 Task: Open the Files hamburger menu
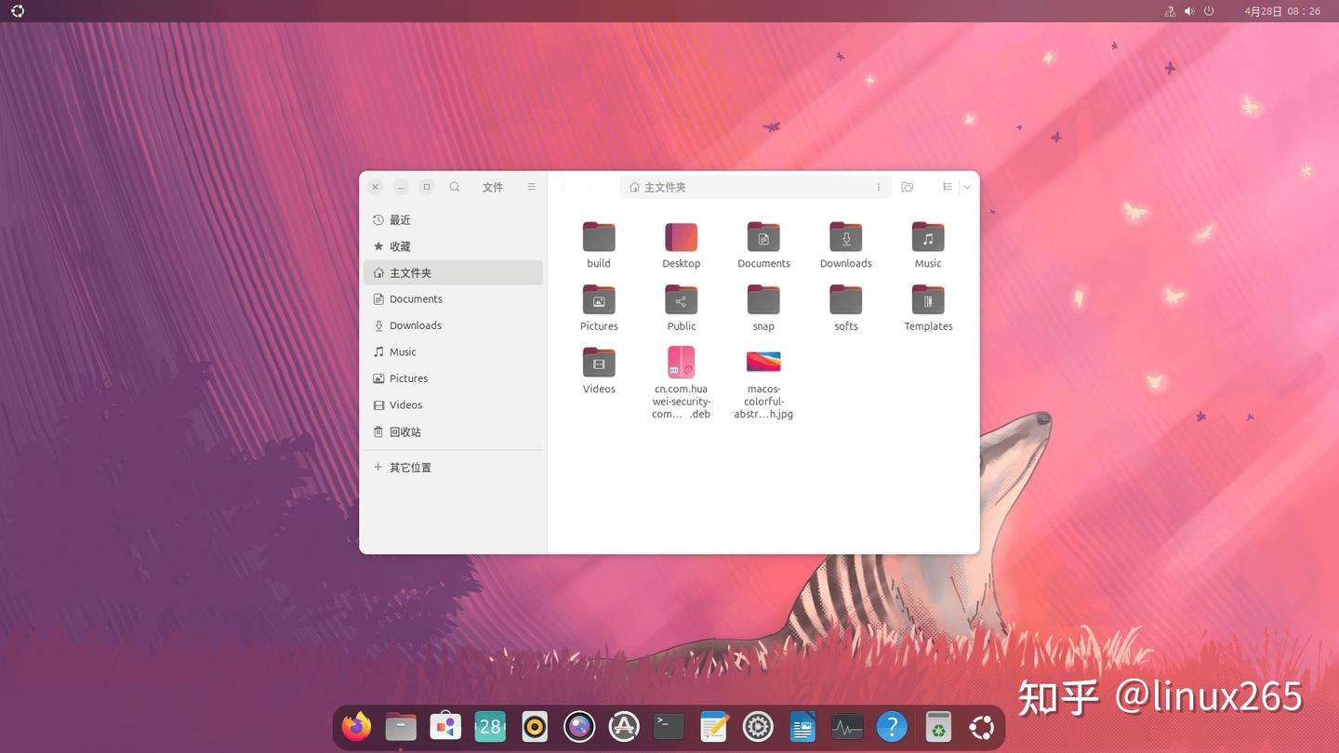pos(531,187)
